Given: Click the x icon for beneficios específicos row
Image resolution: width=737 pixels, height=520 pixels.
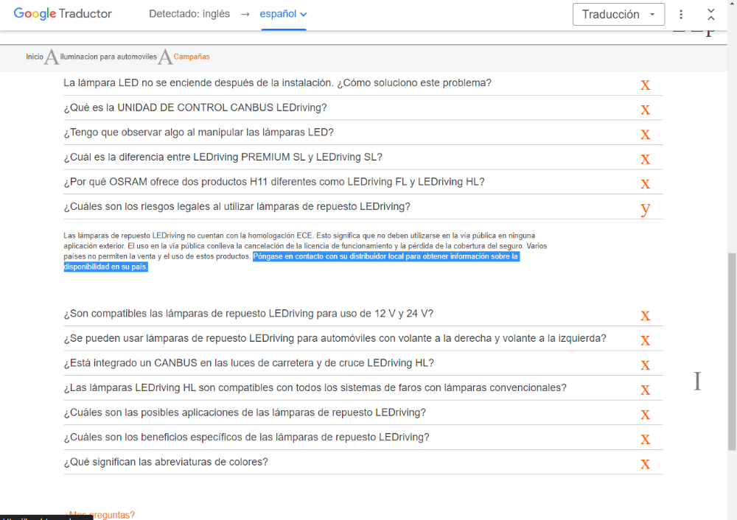Looking at the screenshot, I should point(646,440).
